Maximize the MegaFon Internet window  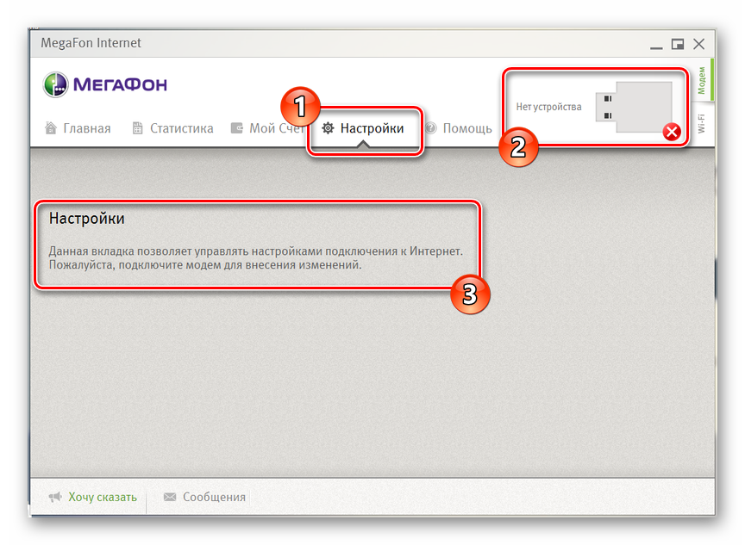678,44
